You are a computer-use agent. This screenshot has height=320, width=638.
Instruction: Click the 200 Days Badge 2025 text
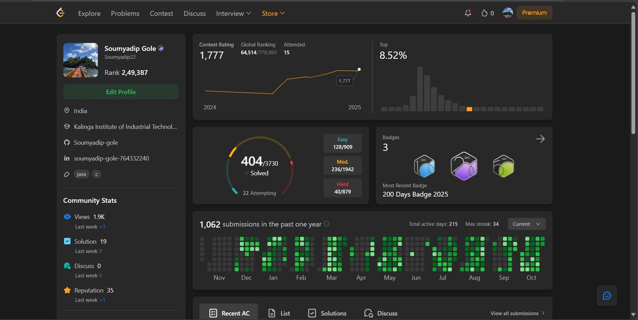click(x=415, y=194)
